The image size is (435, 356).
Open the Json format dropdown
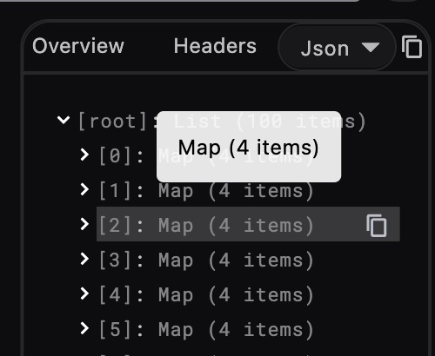click(337, 47)
